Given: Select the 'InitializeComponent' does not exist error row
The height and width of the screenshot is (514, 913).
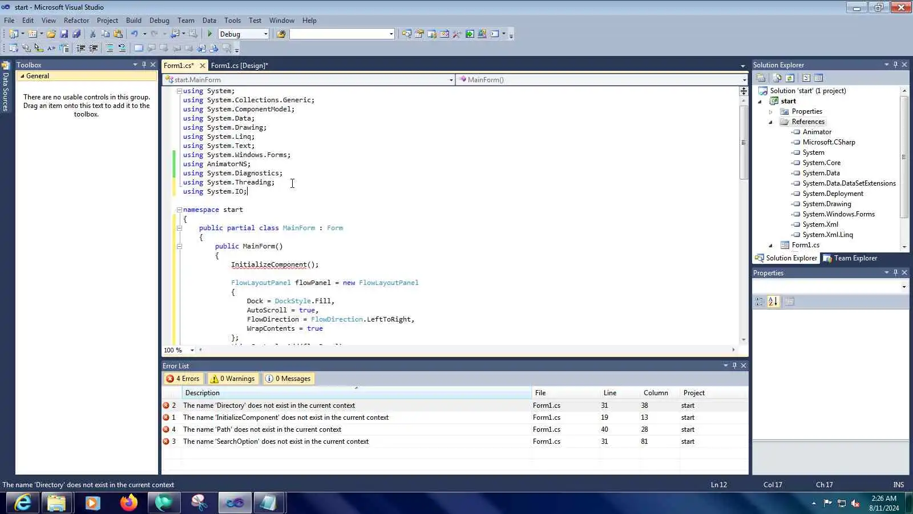Looking at the screenshot, I should [455, 417].
